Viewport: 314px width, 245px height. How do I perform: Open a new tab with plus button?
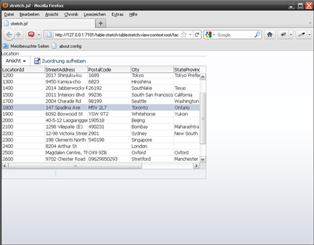[x=101, y=23]
